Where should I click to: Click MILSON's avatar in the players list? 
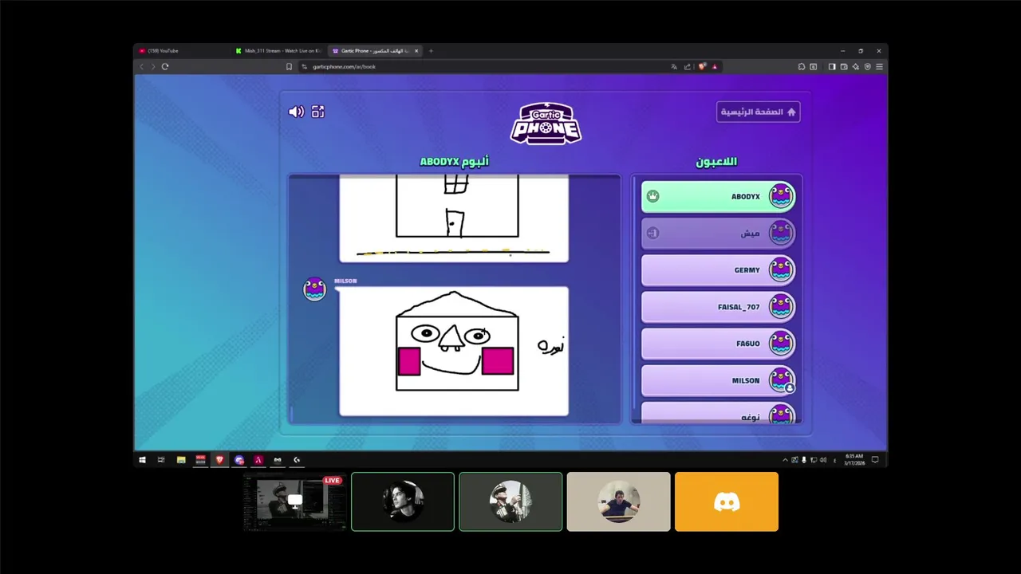pos(781,380)
